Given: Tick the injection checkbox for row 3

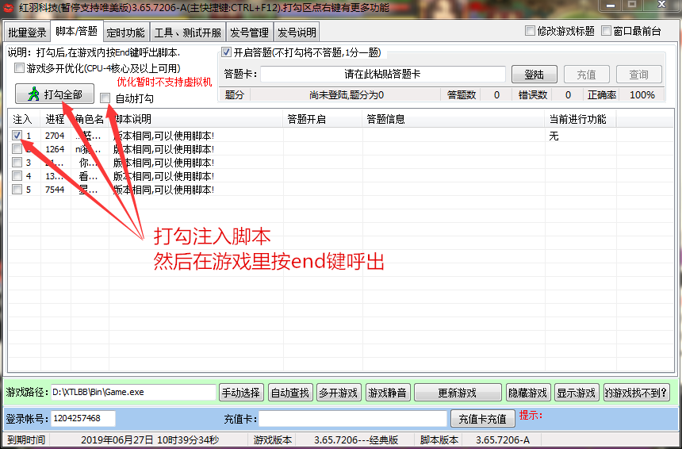Looking at the screenshot, I should pyautogui.click(x=17, y=163).
